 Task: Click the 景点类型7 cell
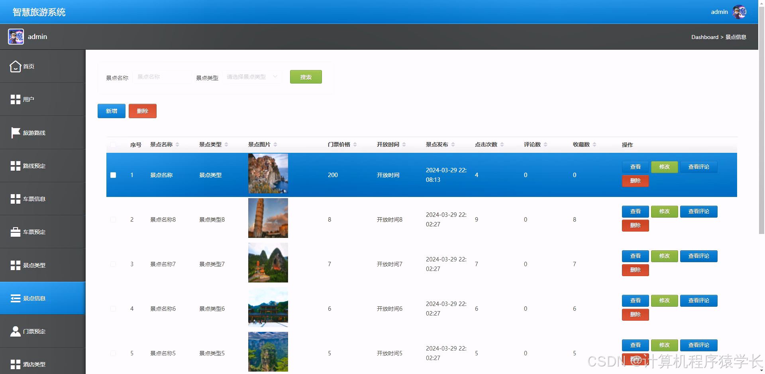coord(212,264)
